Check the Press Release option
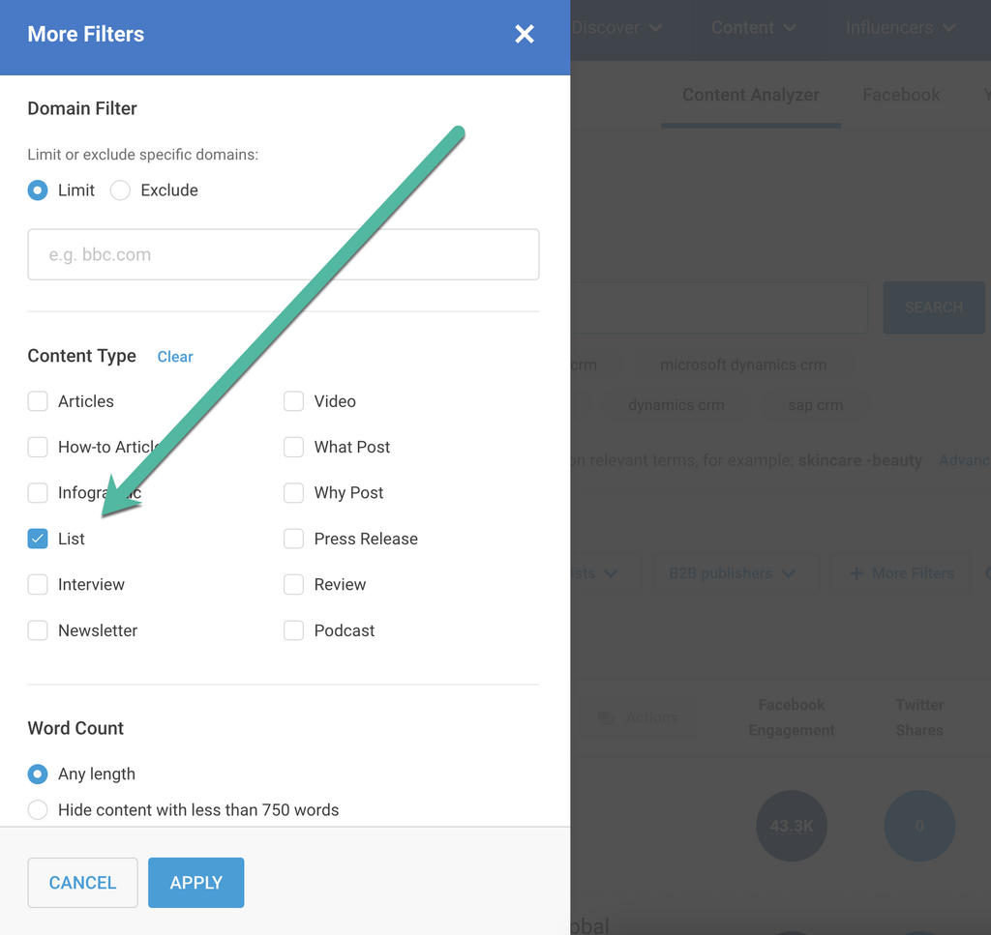991x935 pixels. click(x=293, y=539)
